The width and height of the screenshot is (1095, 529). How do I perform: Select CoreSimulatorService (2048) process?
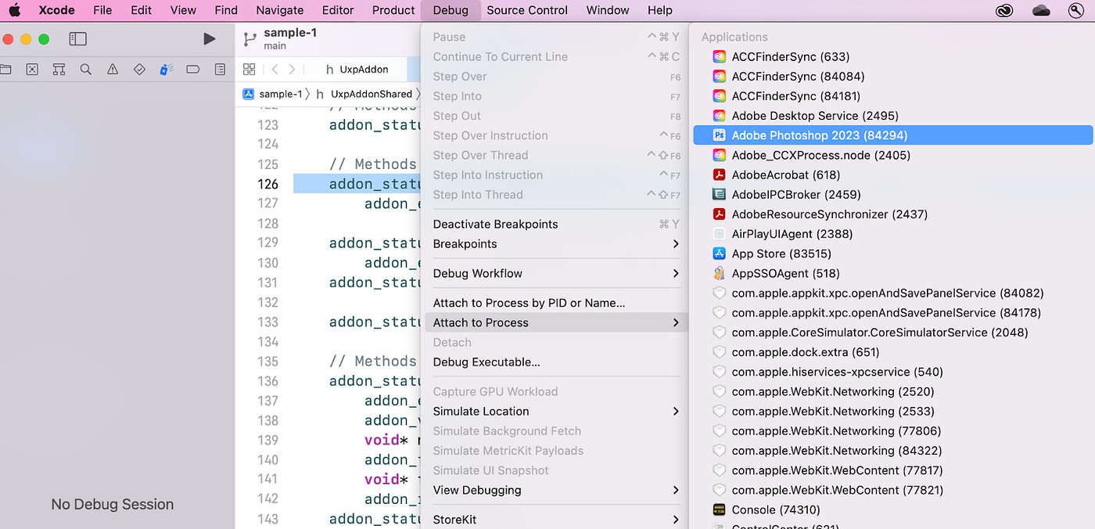pyautogui.click(x=892, y=333)
